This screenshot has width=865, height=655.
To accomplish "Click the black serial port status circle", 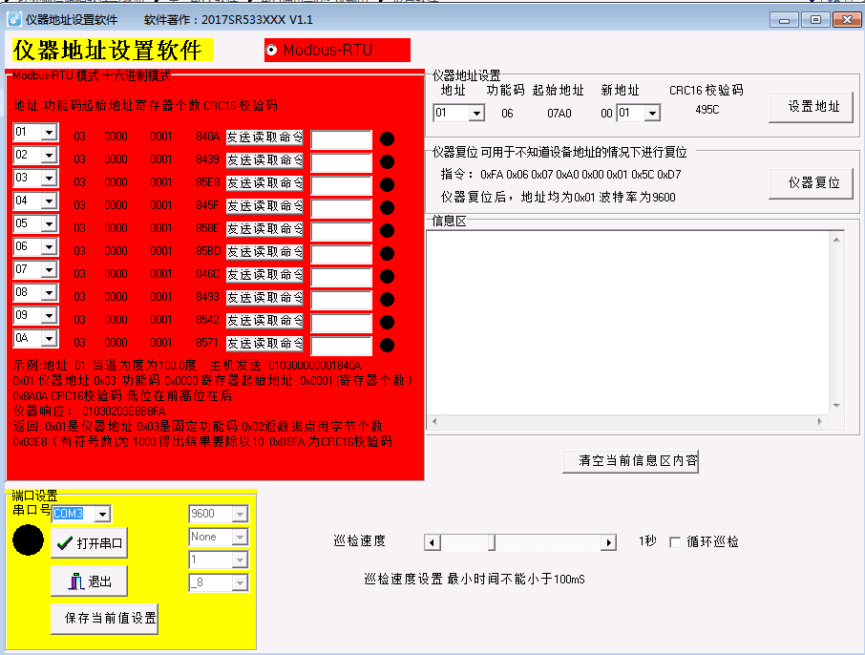I will coord(29,539).
